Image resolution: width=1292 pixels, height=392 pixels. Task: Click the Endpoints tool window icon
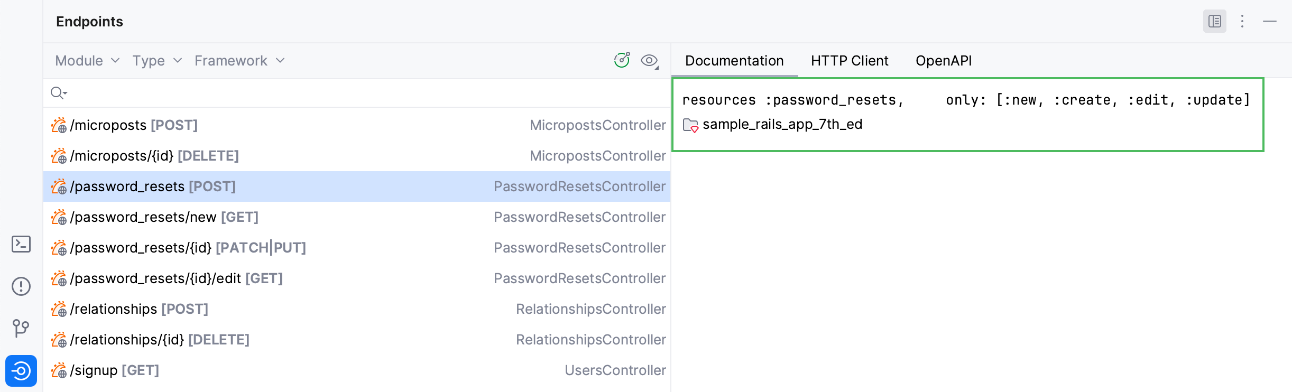tap(21, 370)
